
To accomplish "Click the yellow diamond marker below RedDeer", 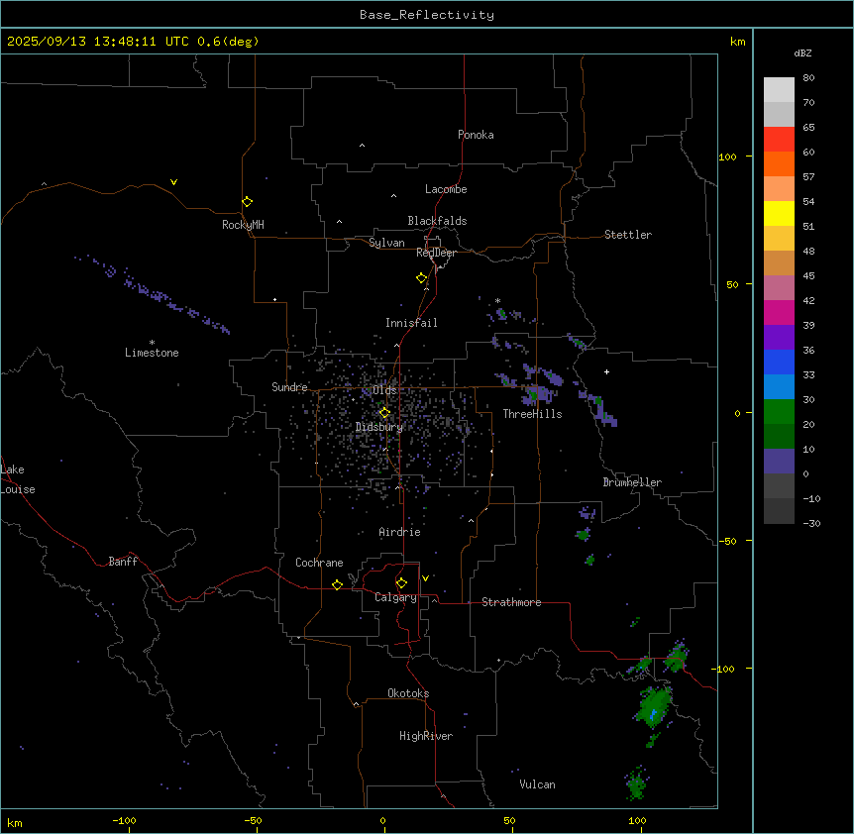I will (422, 278).
